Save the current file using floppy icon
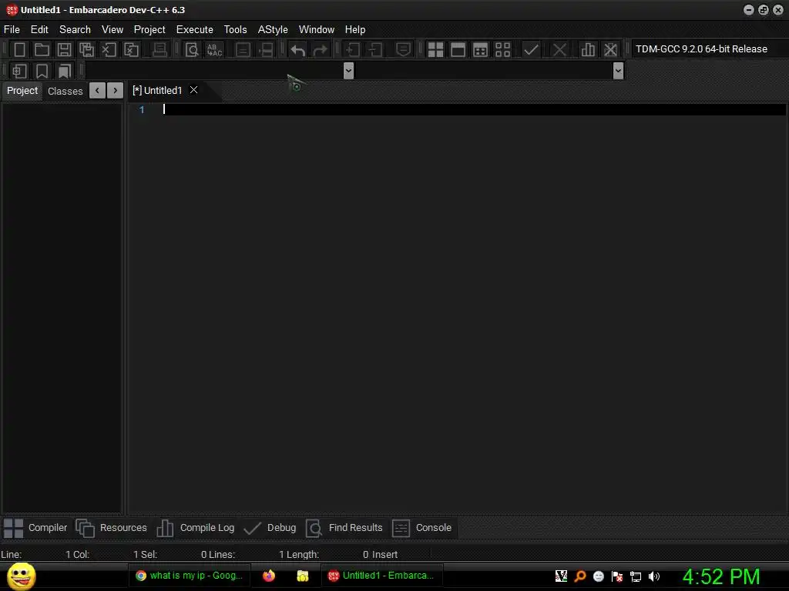 [65, 49]
